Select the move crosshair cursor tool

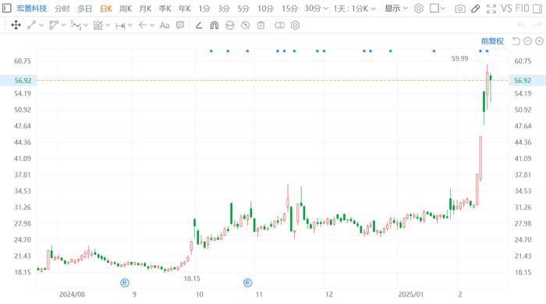16,25
